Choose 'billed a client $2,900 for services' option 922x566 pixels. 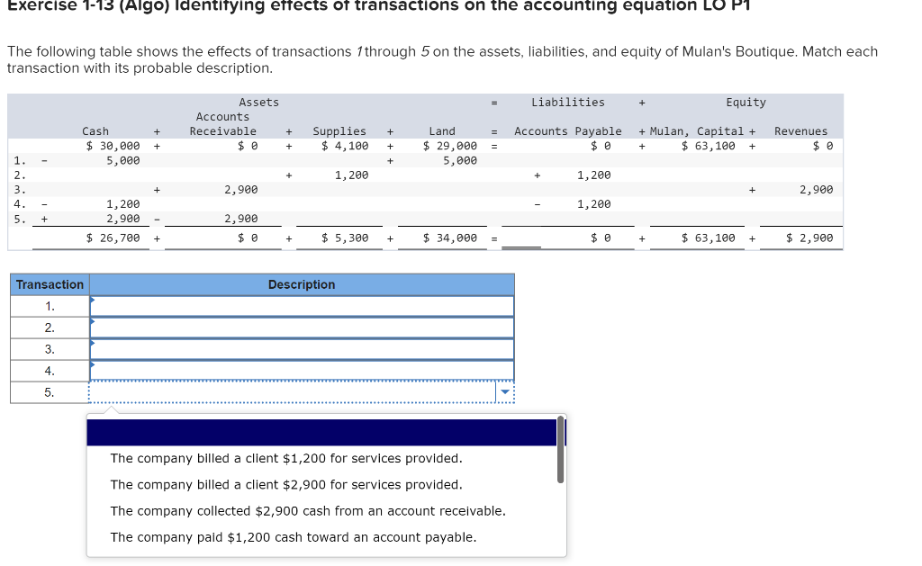tap(286, 485)
